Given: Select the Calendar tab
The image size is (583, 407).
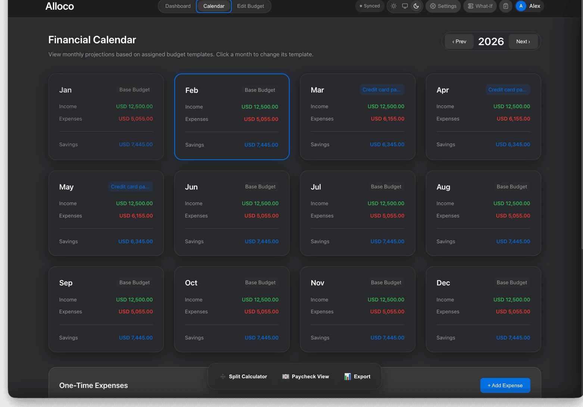Looking at the screenshot, I should 214,6.
